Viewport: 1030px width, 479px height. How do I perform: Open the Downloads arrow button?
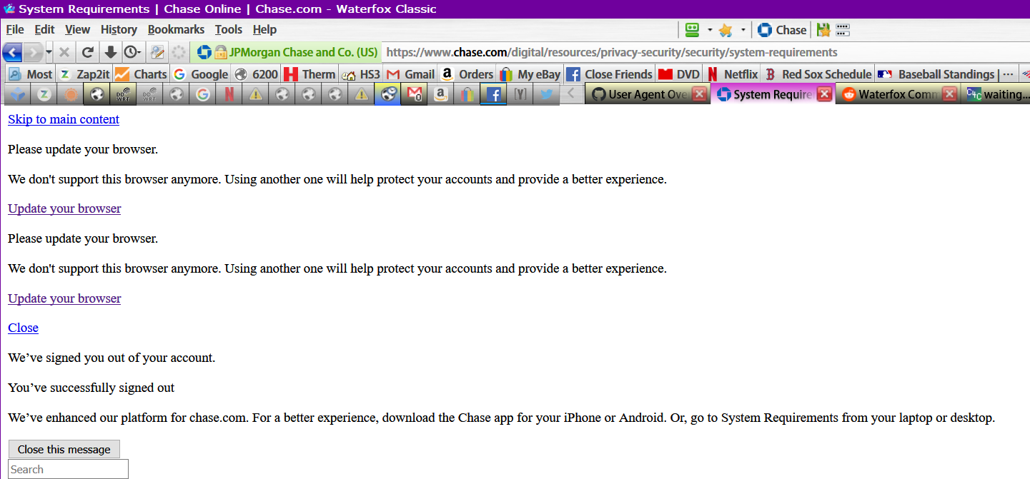click(x=110, y=52)
